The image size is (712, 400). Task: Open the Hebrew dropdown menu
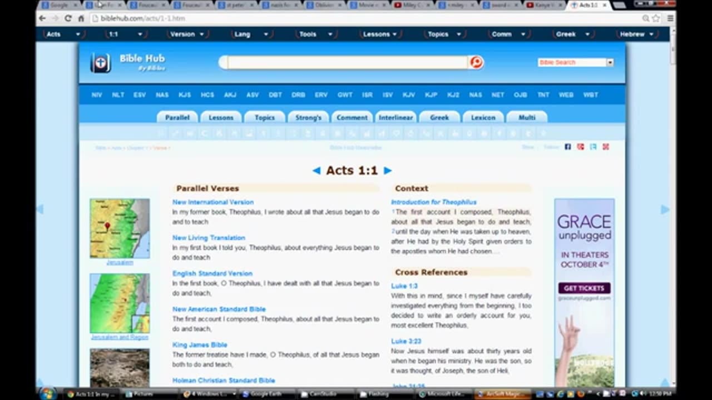point(637,34)
